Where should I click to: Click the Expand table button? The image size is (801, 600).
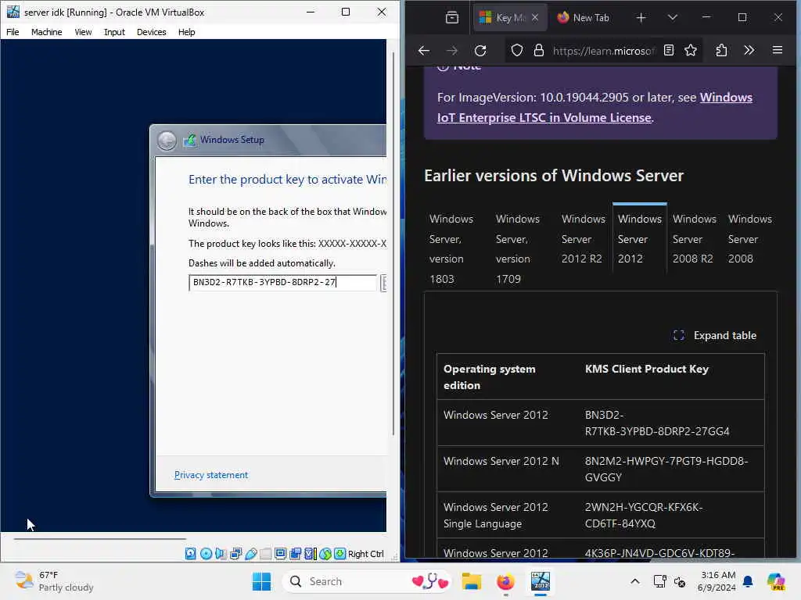pyautogui.click(x=715, y=335)
